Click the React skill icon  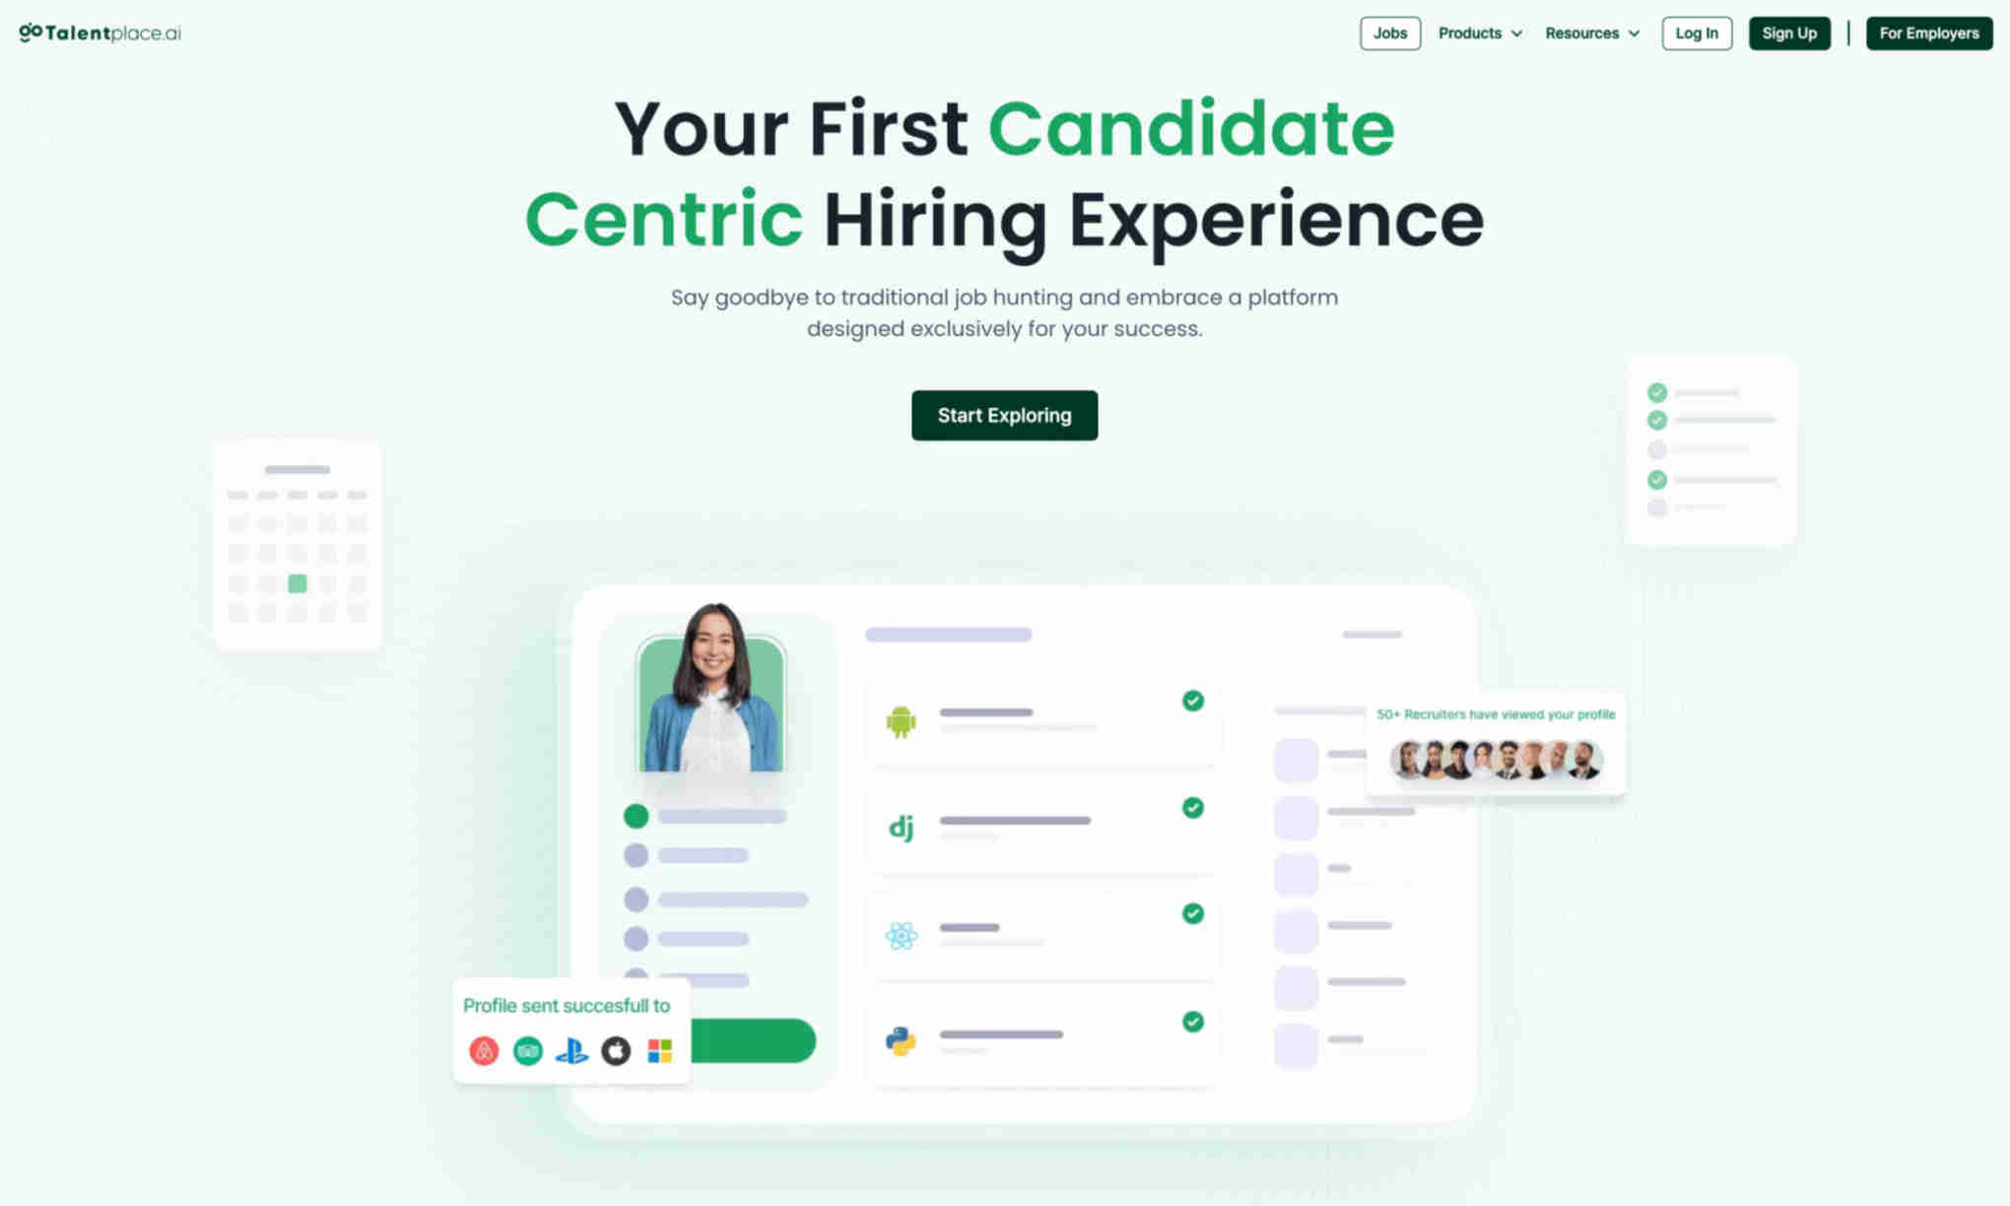coord(902,930)
